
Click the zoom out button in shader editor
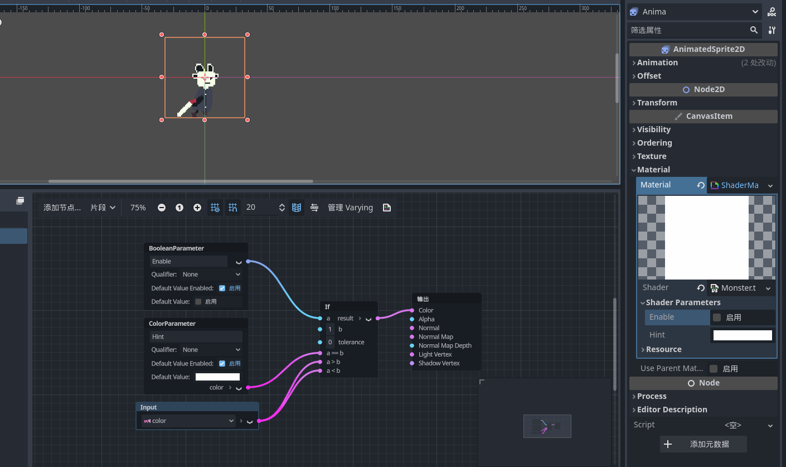[x=161, y=207]
